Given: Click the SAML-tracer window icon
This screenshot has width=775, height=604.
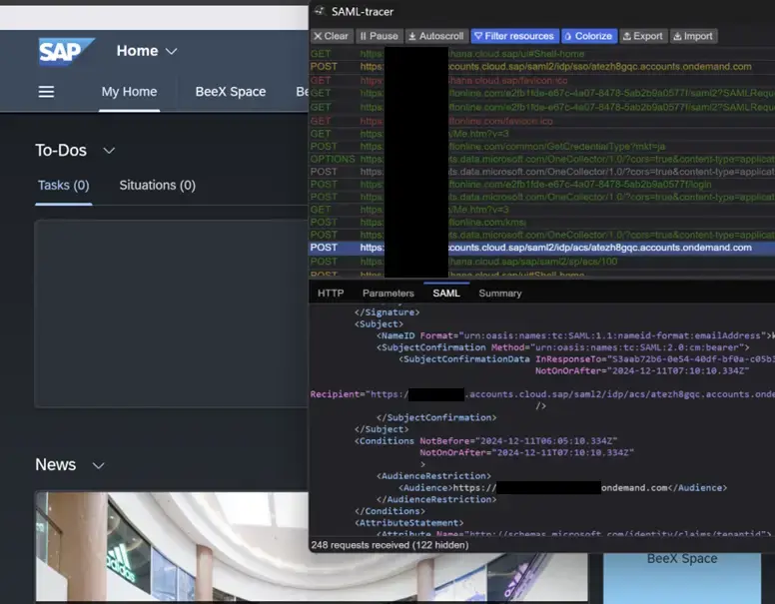Looking at the screenshot, I should [320, 11].
